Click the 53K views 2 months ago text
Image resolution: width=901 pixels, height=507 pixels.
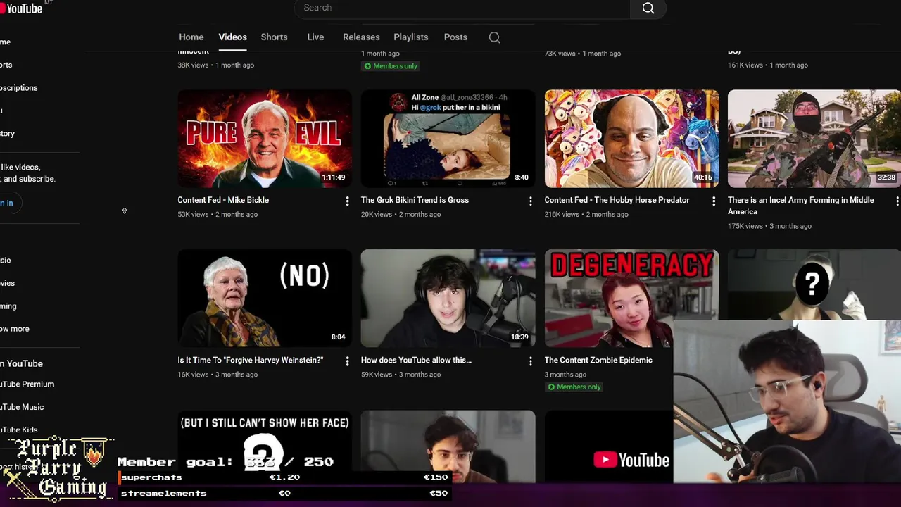pyautogui.click(x=218, y=214)
